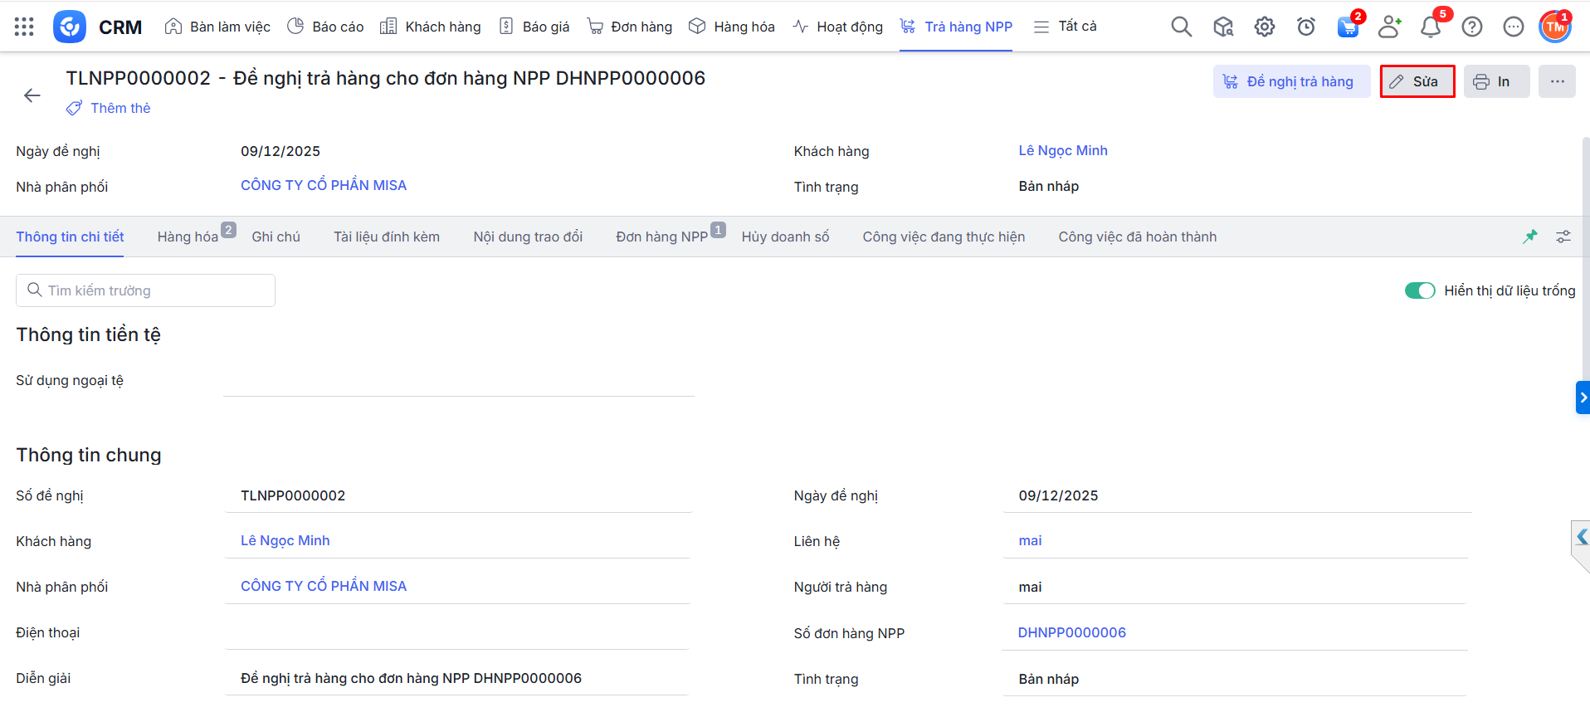Open tab layout settings sliders icon
The image size is (1590, 717).
tap(1563, 237)
